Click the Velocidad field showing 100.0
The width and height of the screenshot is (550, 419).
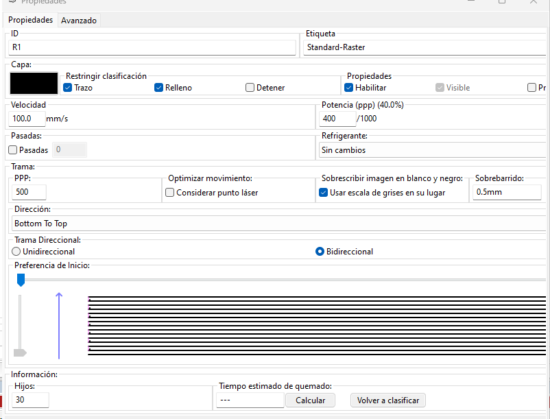pyautogui.click(x=27, y=119)
